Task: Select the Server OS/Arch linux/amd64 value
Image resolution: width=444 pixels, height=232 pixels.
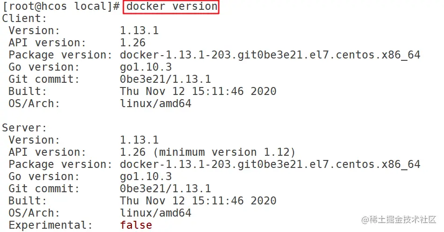Action: click(156, 213)
